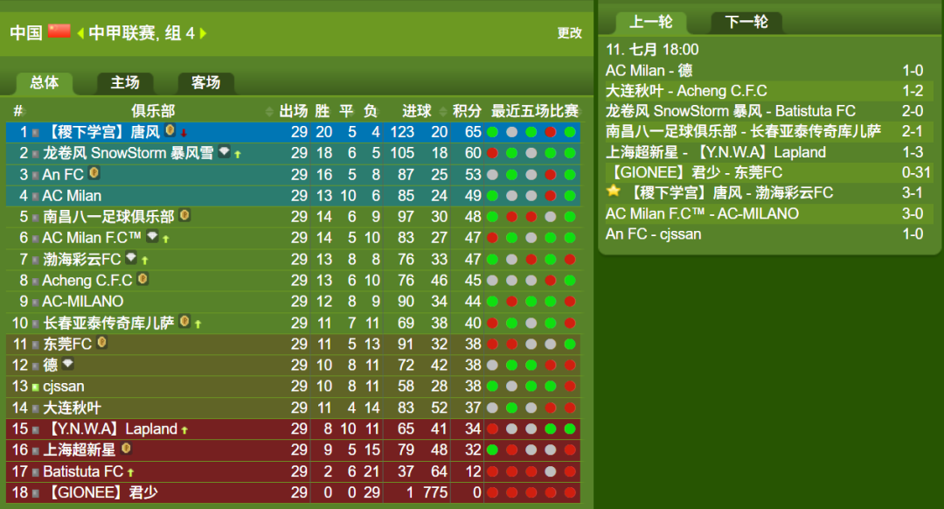Open the 下一轮 tab
The image size is (944, 509).
tap(746, 22)
